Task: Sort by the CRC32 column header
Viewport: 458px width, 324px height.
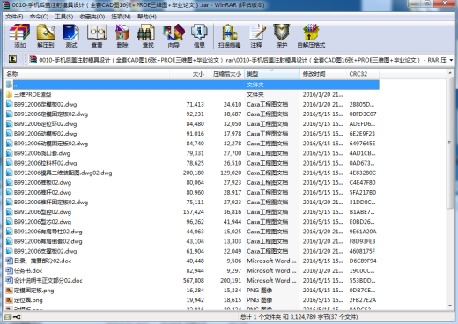Action: (x=363, y=74)
